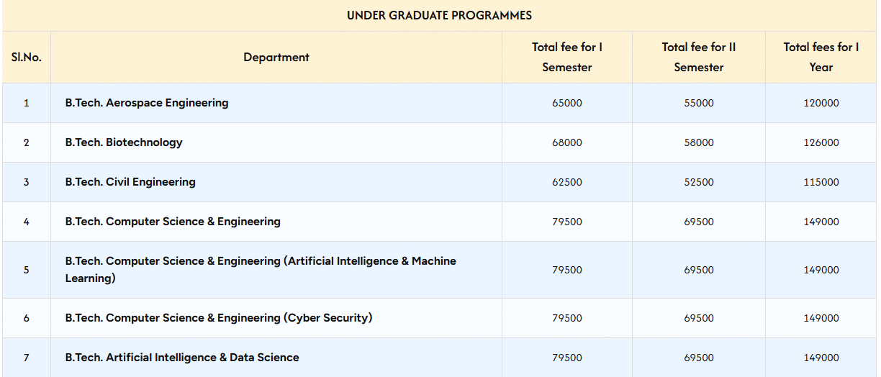
Task: Select the 52500 second semester Civil fee
Action: 699,182
